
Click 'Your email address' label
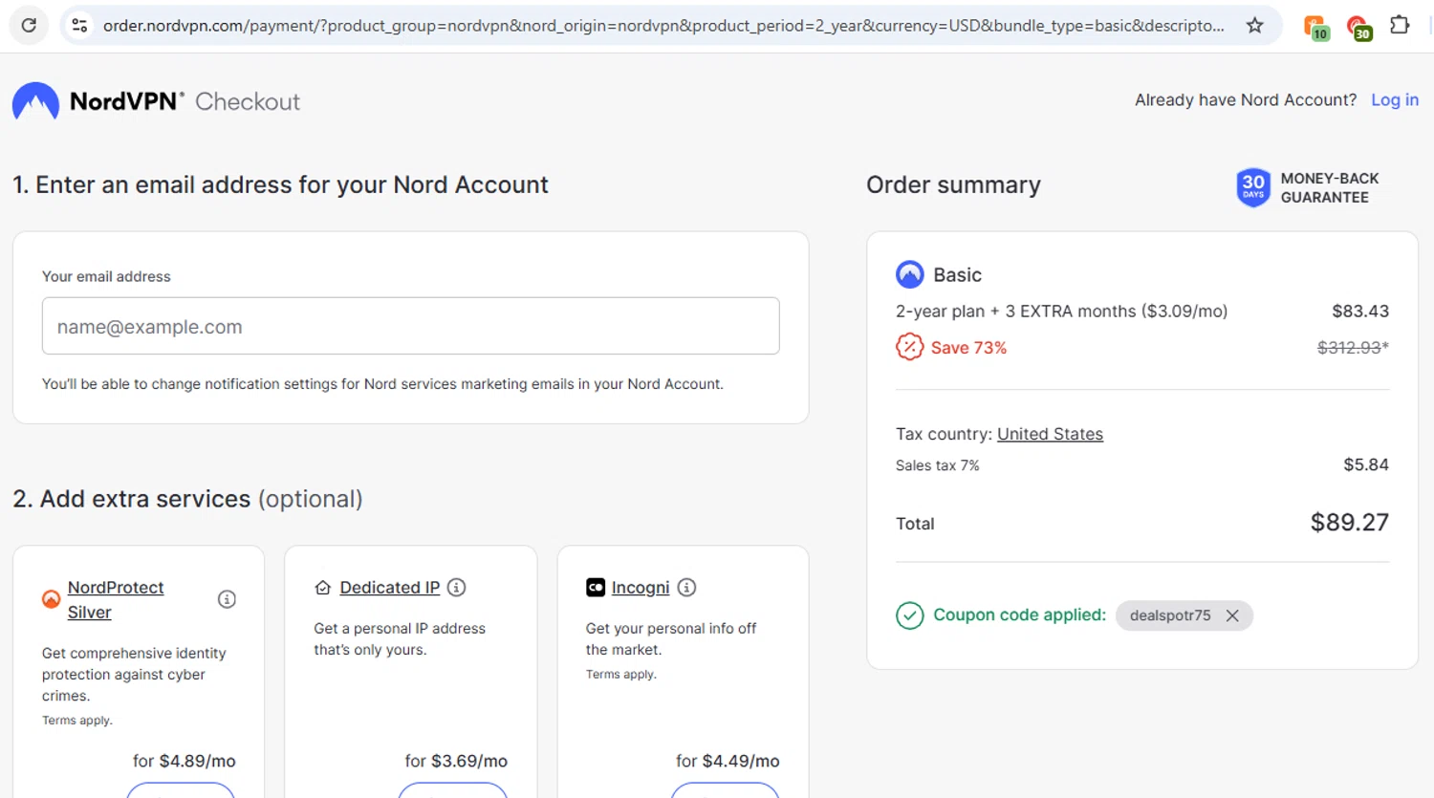click(x=106, y=276)
